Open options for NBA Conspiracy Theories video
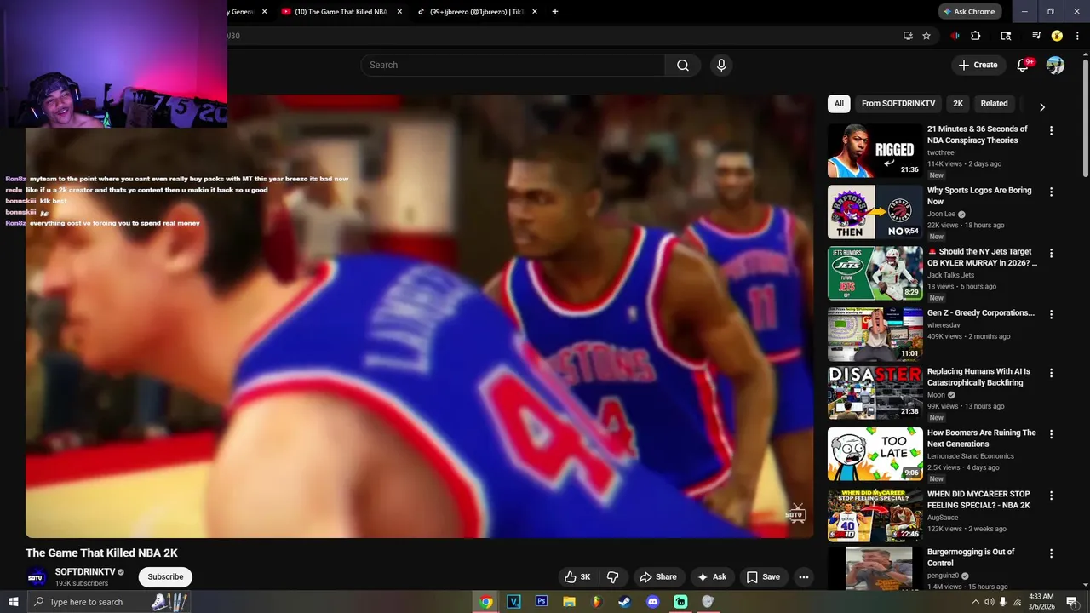The width and height of the screenshot is (1090, 613). pyautogui.click(x=1051, y=131)
